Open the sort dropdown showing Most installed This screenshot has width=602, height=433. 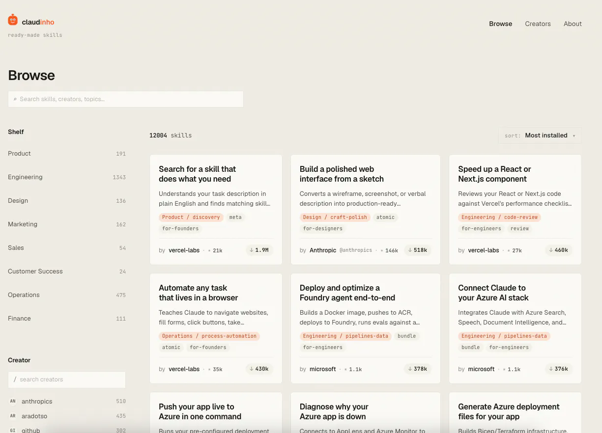pyautogui.click(x=540, y=135)
